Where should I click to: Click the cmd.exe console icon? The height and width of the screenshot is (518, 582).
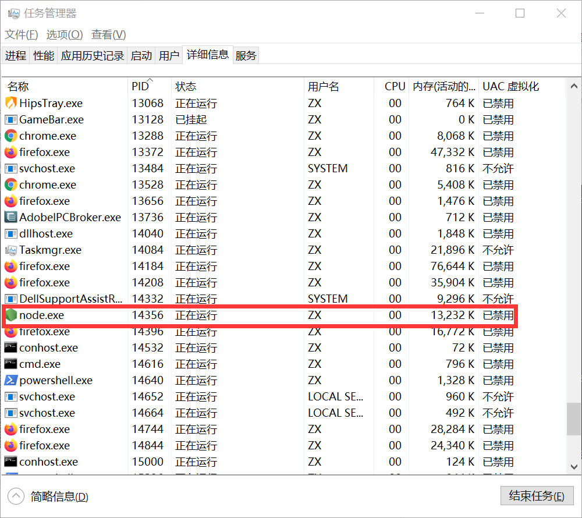click(10, 364)
